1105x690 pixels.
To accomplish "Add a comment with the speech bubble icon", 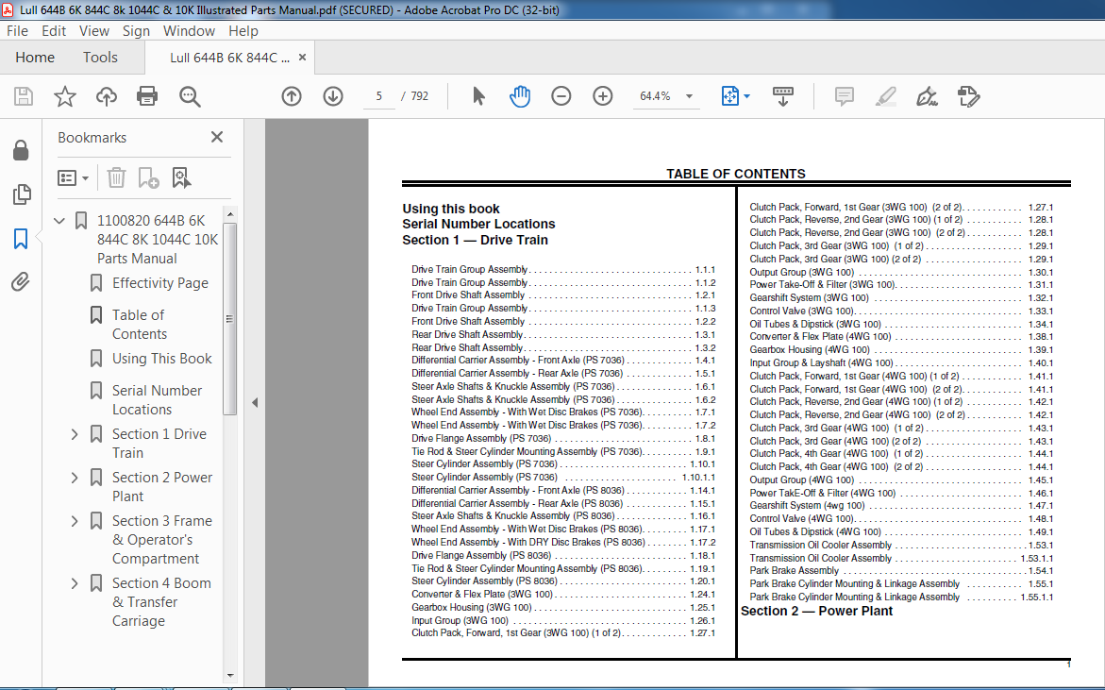I will pyautogui.click(x=845, y=96).
